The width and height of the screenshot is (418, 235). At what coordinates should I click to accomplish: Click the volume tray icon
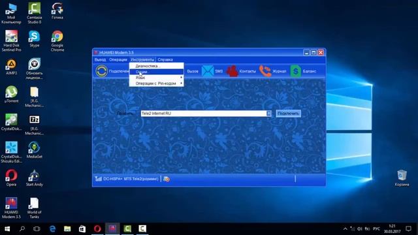pos(360,228)
